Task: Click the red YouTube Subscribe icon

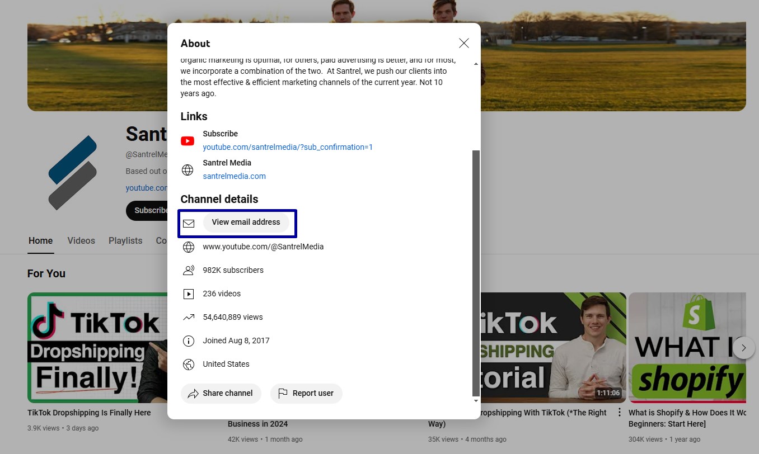Action: (x=188, y=141)
